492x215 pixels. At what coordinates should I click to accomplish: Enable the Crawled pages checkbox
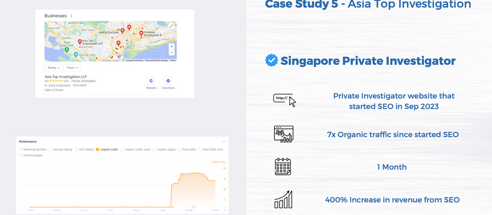21,155
